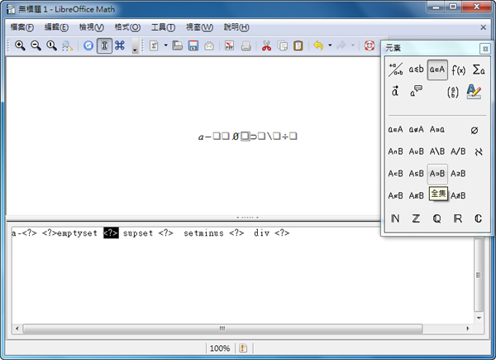Insert union A∪B element
This screenshot has width=496, height=360.
coord(416,151)
